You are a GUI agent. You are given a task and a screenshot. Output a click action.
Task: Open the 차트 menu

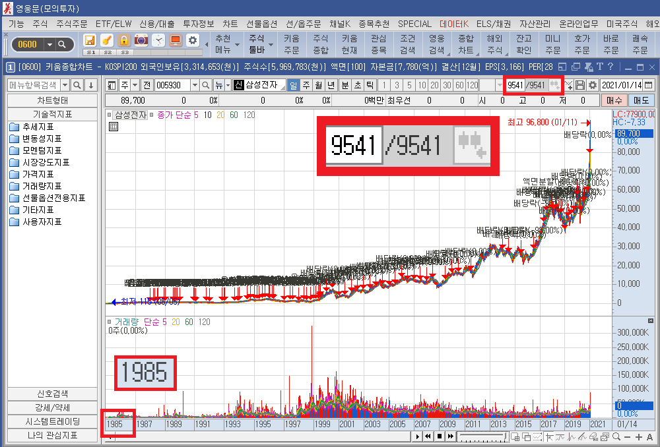tap(230, 24)
